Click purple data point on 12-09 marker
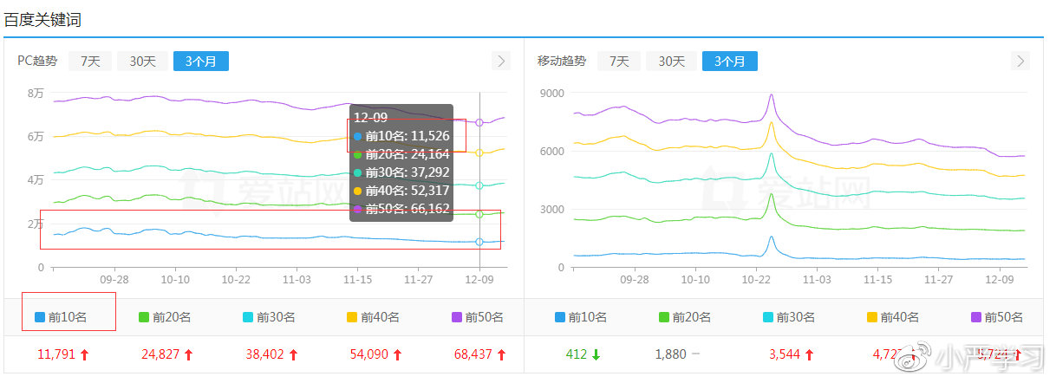Image resolution: width=1056 pixels, height=383 pixels. 479,122
